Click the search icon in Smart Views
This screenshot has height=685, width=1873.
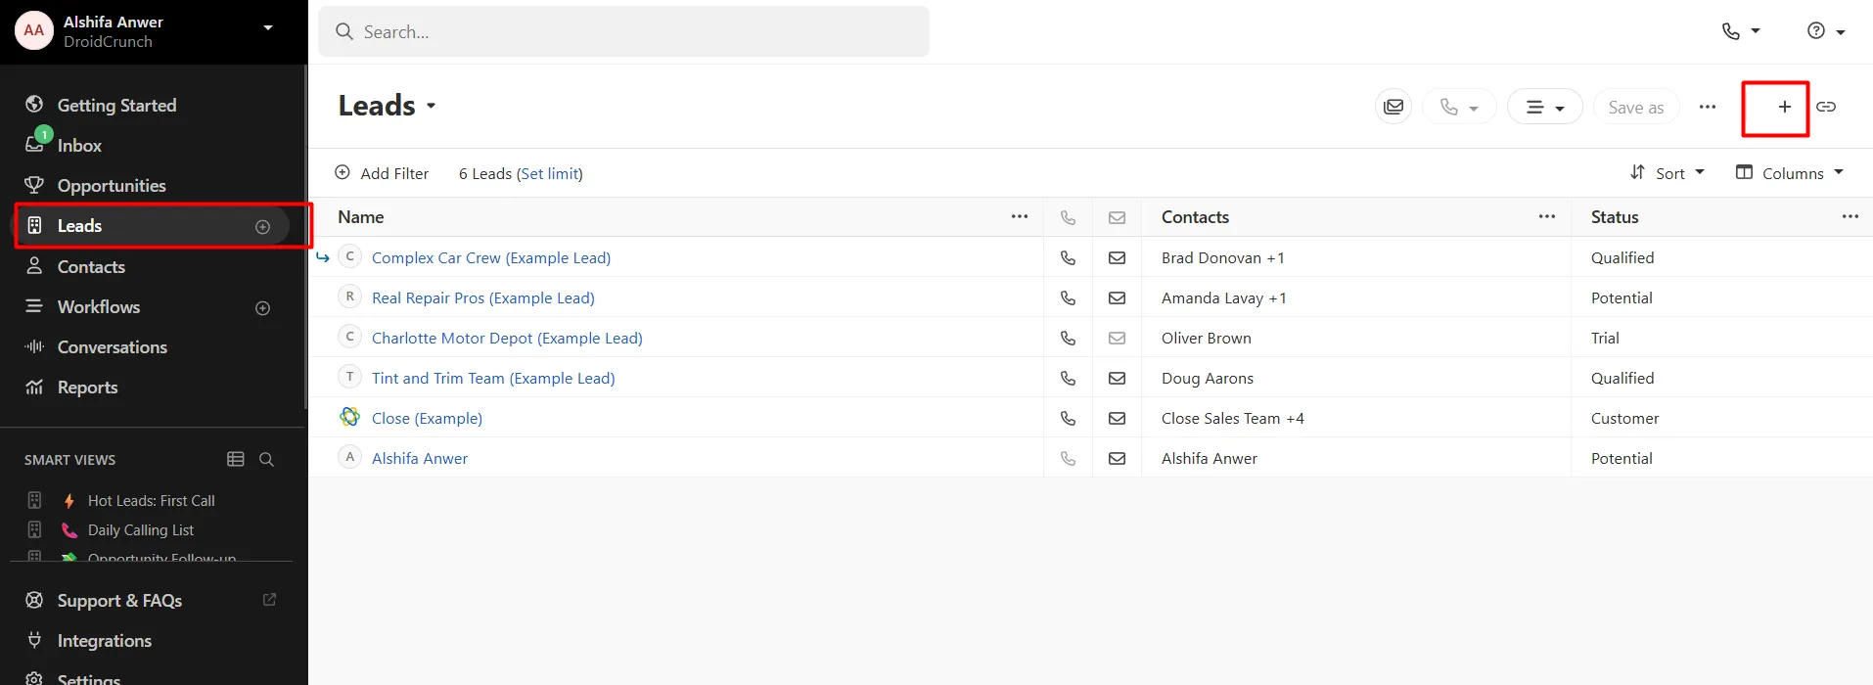click(266, 460)
